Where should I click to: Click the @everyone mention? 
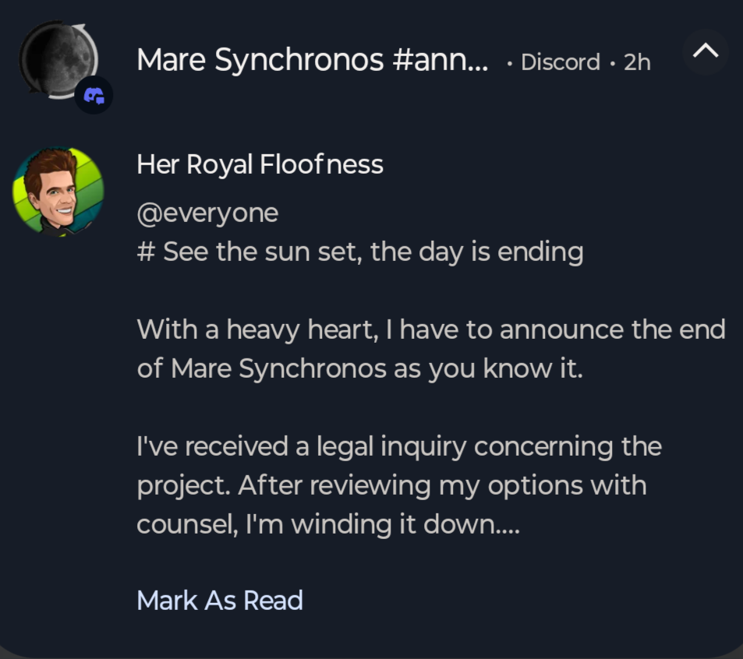(x=207, y=213)
